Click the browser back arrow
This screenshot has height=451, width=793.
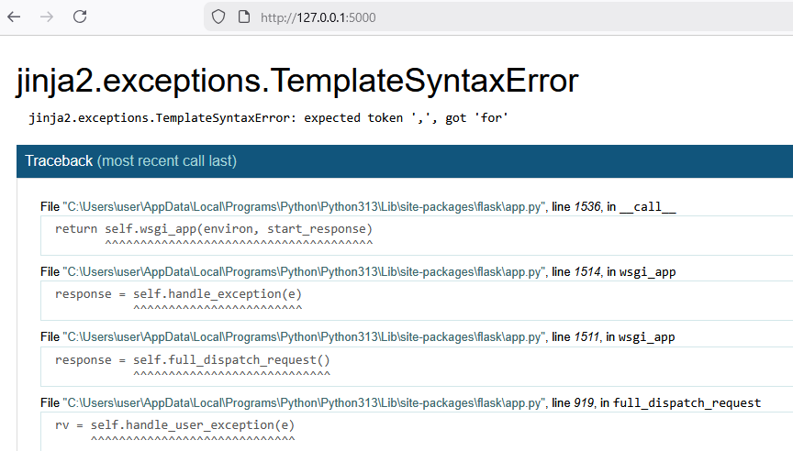[x=14, y=16]
